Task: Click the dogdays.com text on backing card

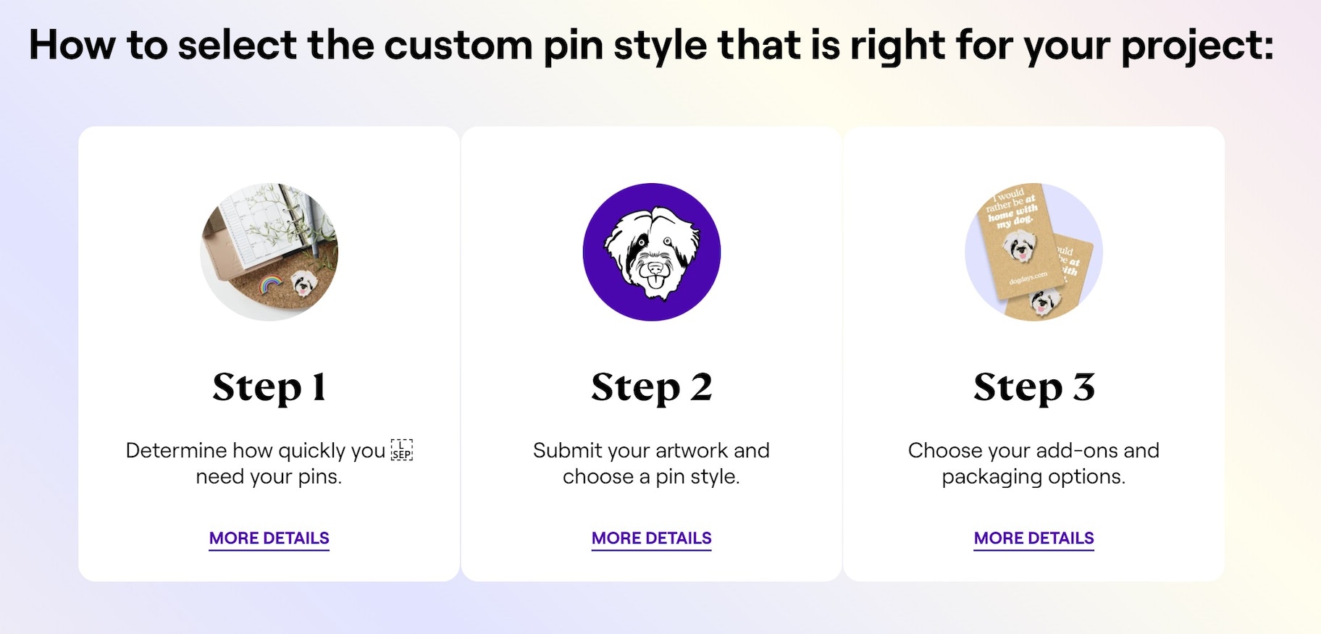Action: [x=1028, y=278]
